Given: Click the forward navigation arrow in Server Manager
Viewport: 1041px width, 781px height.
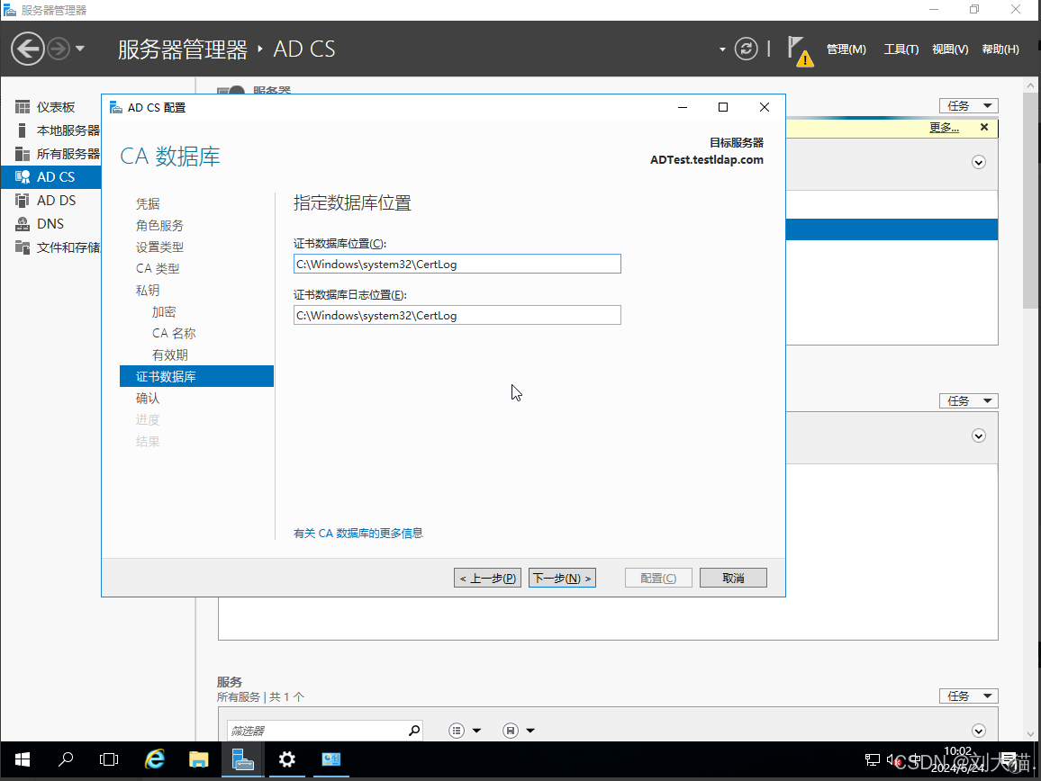Looking at the screenshot, I should pyautogui.click(x=59, y=49).
